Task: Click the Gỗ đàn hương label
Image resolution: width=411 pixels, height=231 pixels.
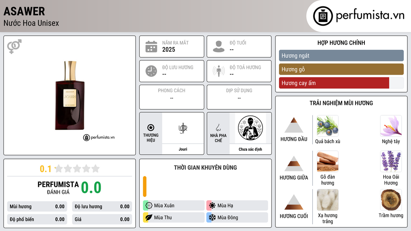Action: 328,180
